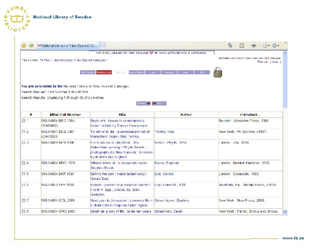
Task: Click the Add to Favorites star icon
Action: tap(32, 45)
